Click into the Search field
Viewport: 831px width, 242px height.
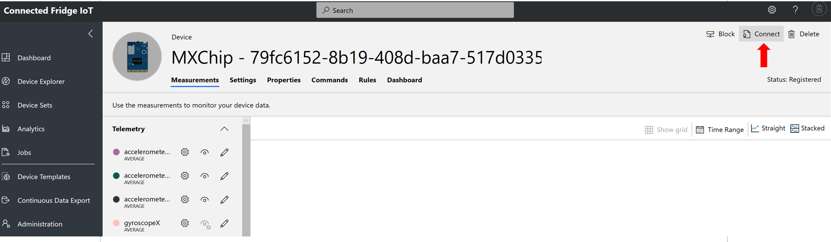(x=415, y=10)
